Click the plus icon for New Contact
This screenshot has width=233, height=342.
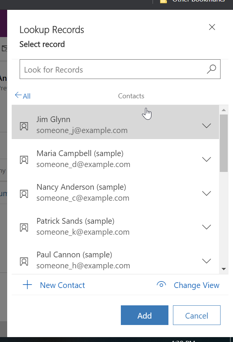click(x=28, y=285)
